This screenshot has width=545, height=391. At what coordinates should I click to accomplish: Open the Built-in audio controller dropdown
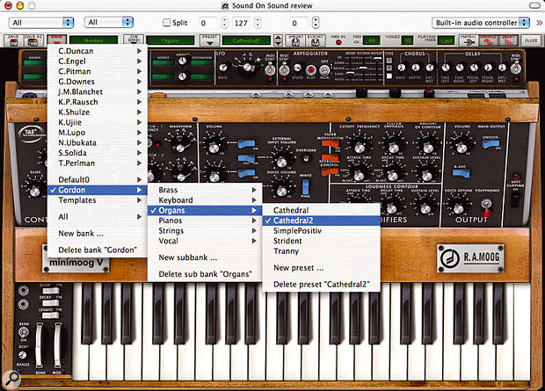(x=480, y=23)
